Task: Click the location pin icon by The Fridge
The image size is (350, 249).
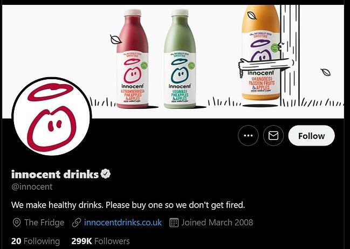Action: 17,223
